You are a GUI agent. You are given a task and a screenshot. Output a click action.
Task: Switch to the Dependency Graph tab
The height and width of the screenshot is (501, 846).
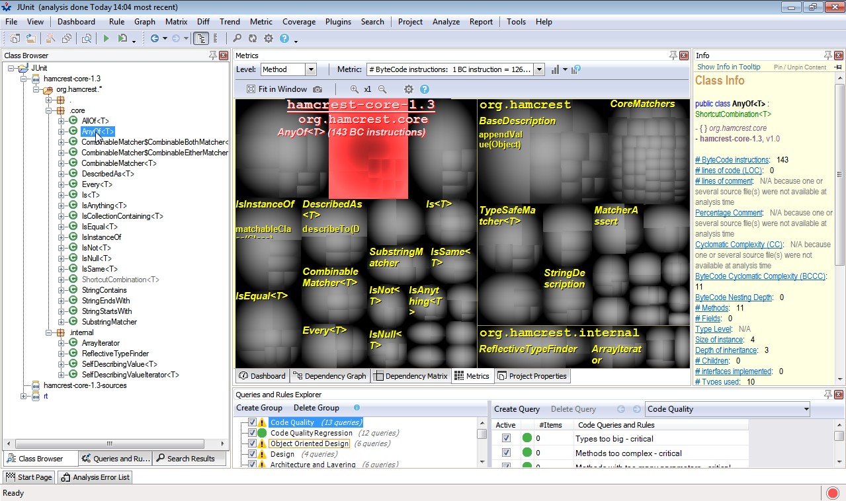329,376
